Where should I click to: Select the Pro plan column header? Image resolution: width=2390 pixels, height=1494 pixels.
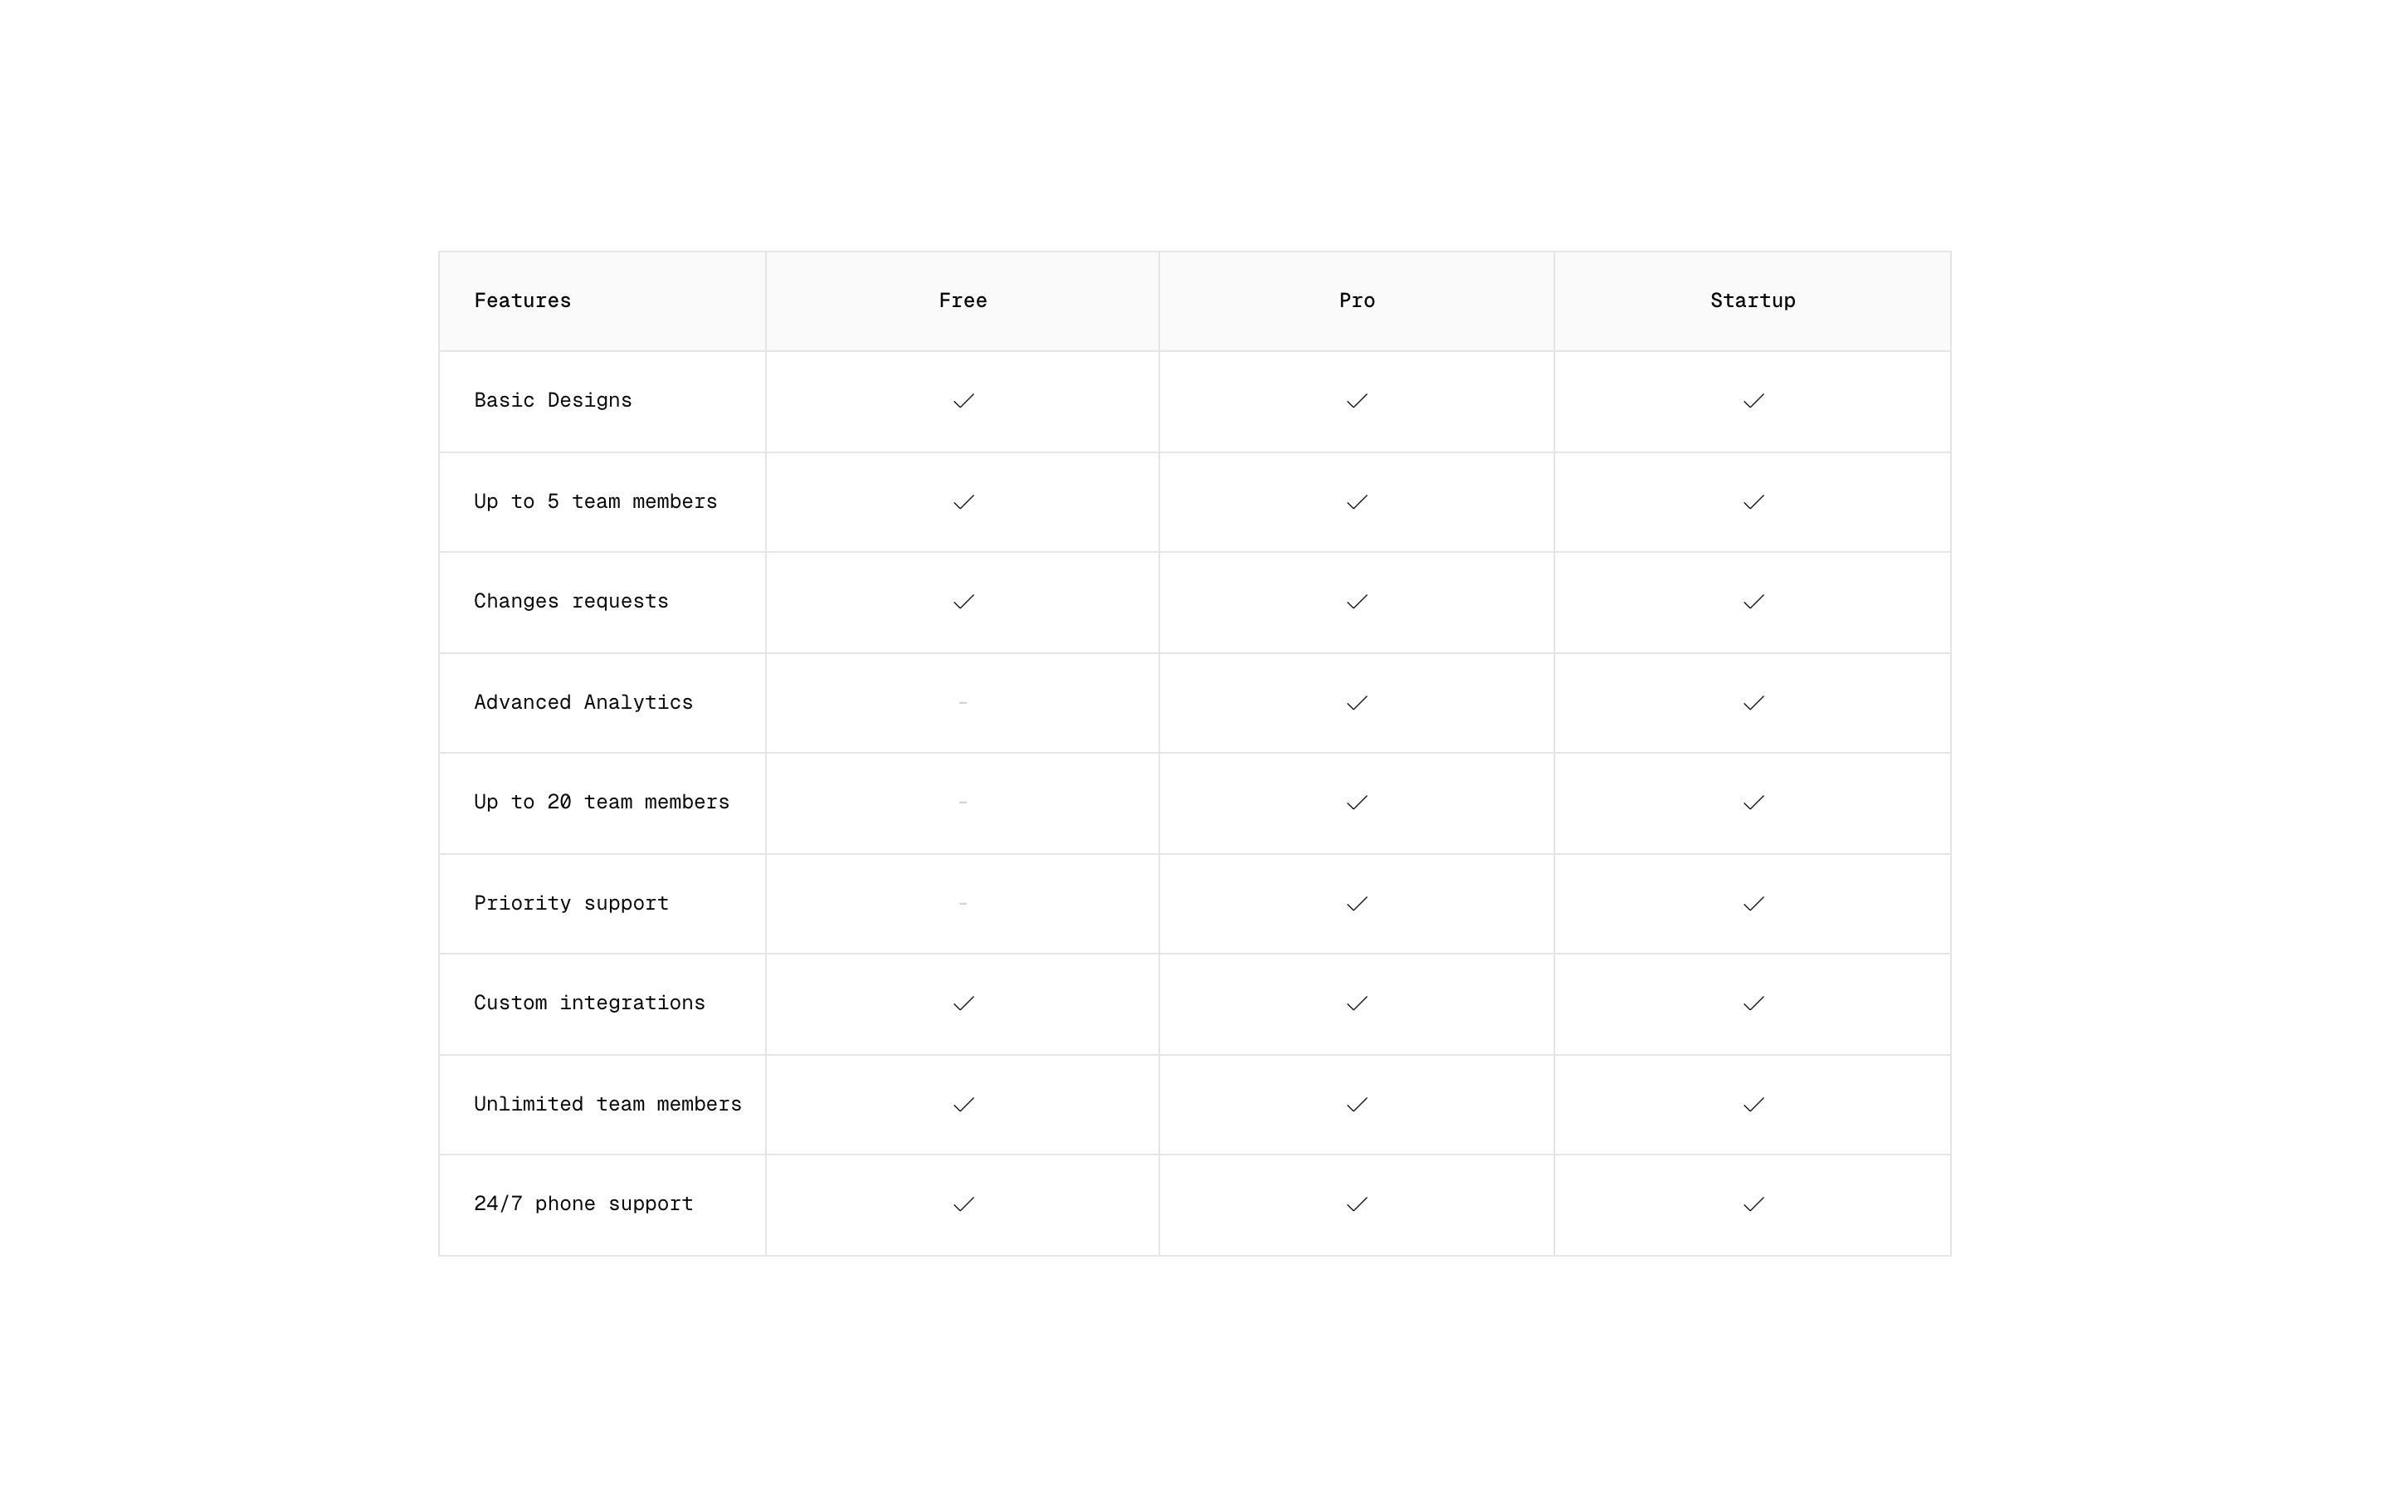click(1357, 300)
